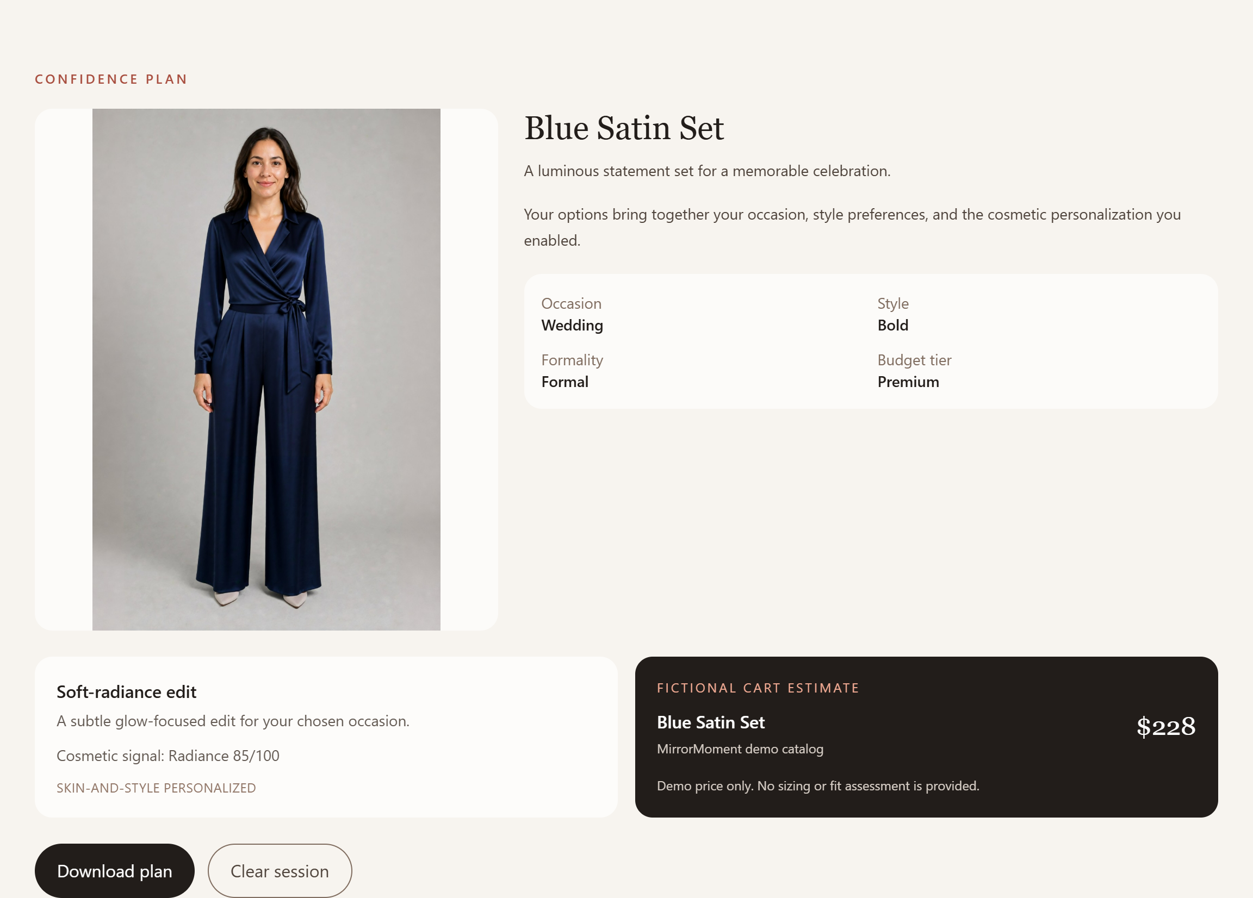The image size is (1253, 898).
Task: Click the FICTIONAL CART ESTIMATE label
Action: (758, 688)
